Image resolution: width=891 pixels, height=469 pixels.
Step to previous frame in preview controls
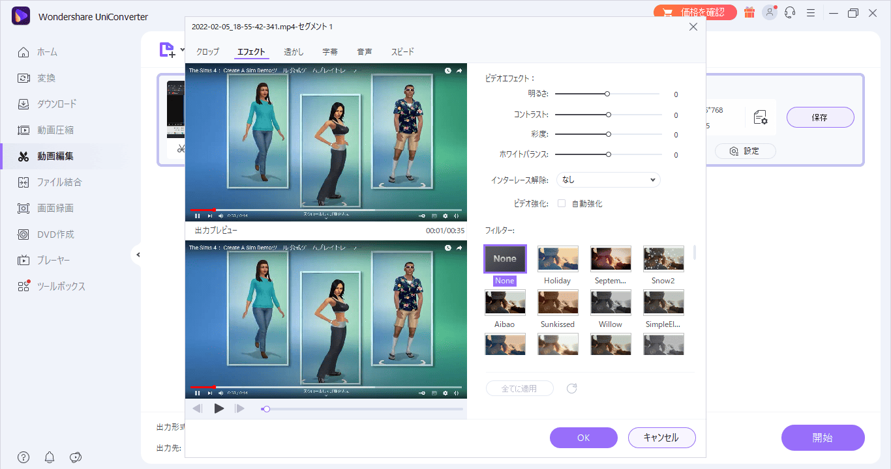[x=198, y=408]
